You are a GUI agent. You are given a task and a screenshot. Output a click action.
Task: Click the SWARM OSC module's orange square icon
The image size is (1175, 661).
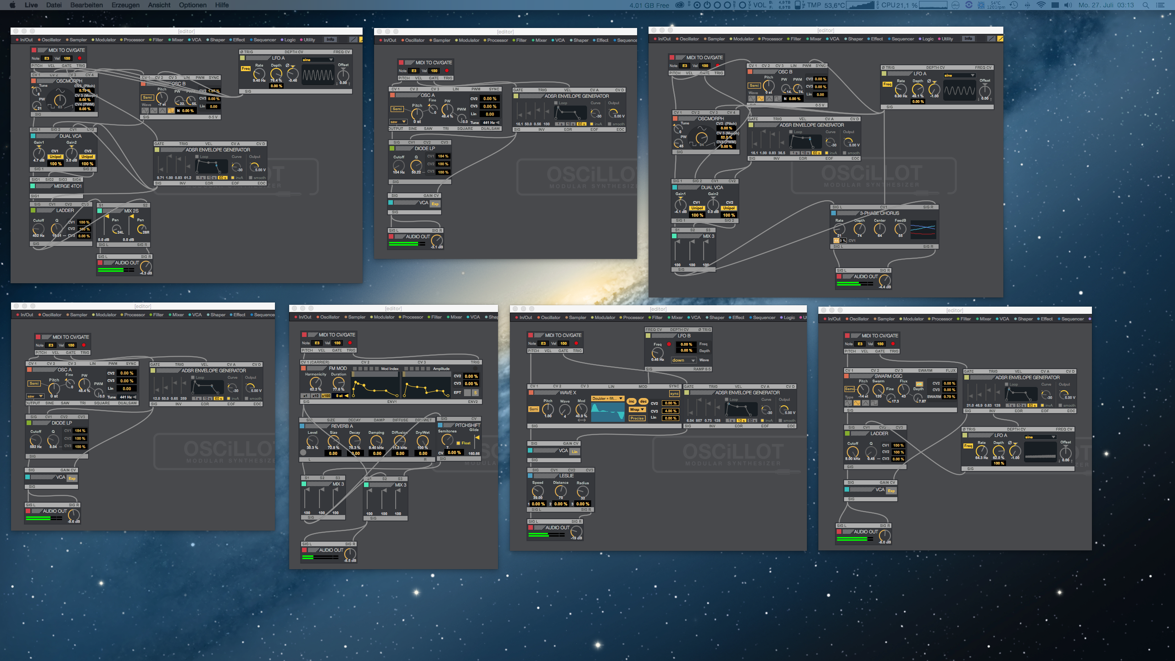tap(847, 376)
